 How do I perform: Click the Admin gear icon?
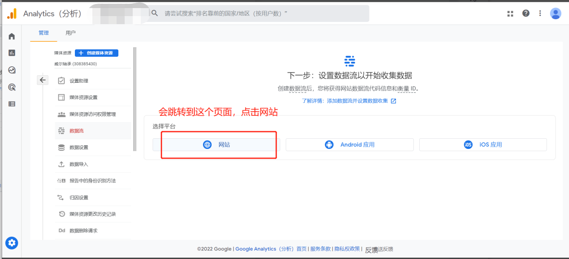[12, 243]
